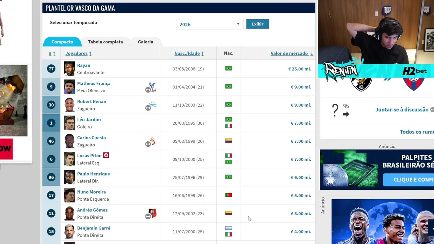
Task: Click shirt number 46 badge
Action: [51, 141]
